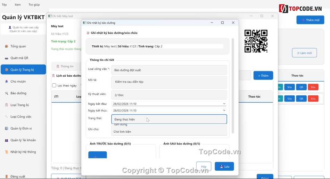330x179 pixels.
Task: Click the QR code image in detail window
Action: (x=256, y=41)
